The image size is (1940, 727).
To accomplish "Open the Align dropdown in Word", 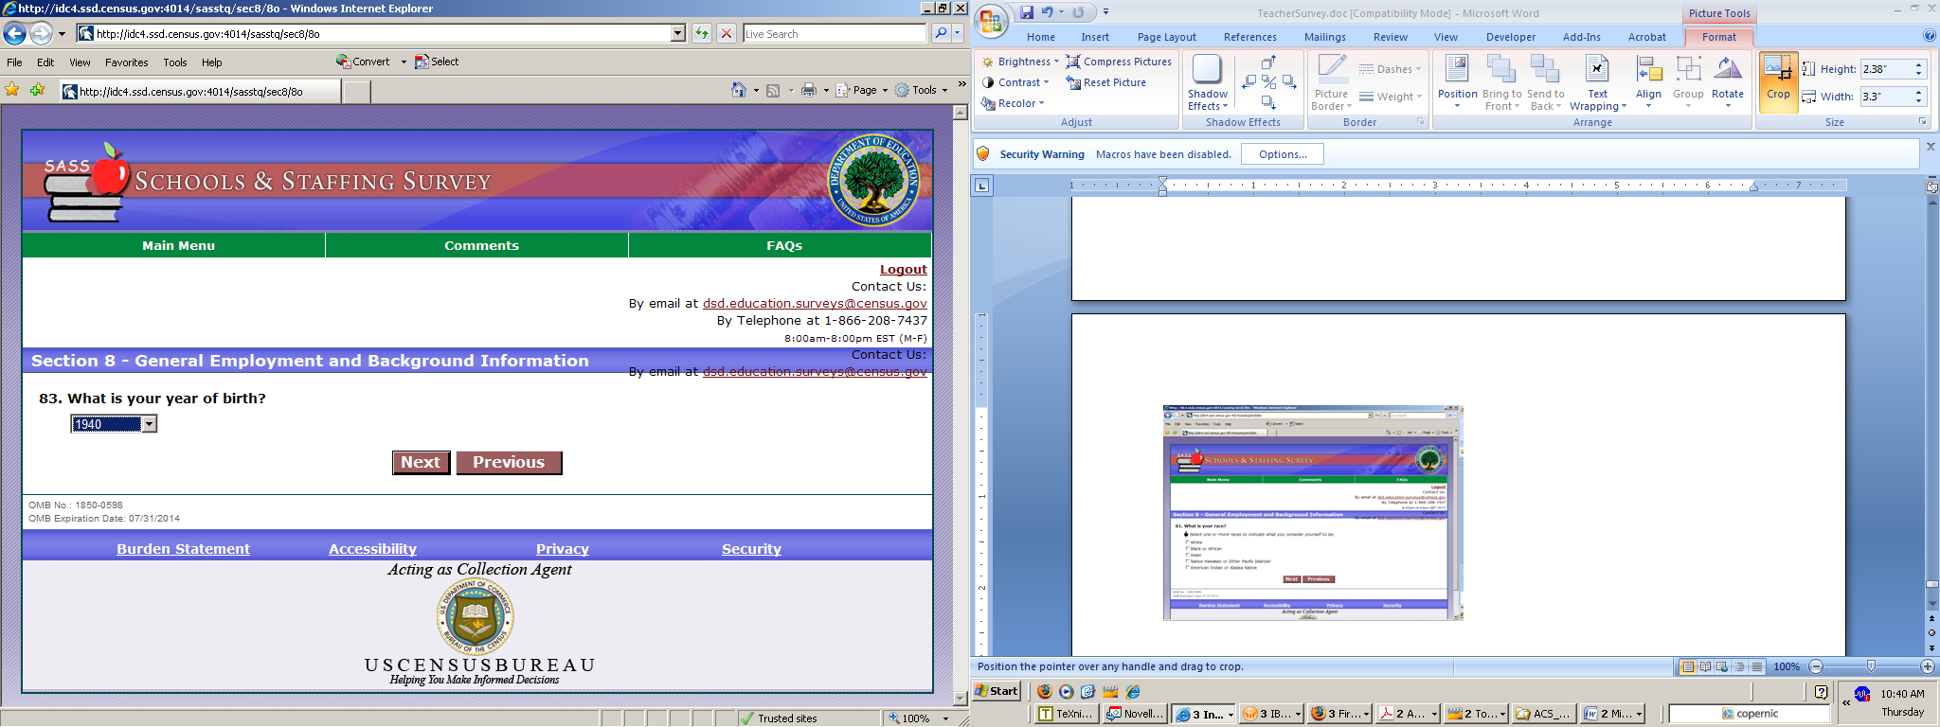I will pyautogui.click(x=1648, y=83).
